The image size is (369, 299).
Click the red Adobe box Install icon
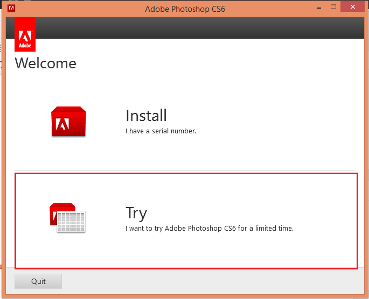68,122
